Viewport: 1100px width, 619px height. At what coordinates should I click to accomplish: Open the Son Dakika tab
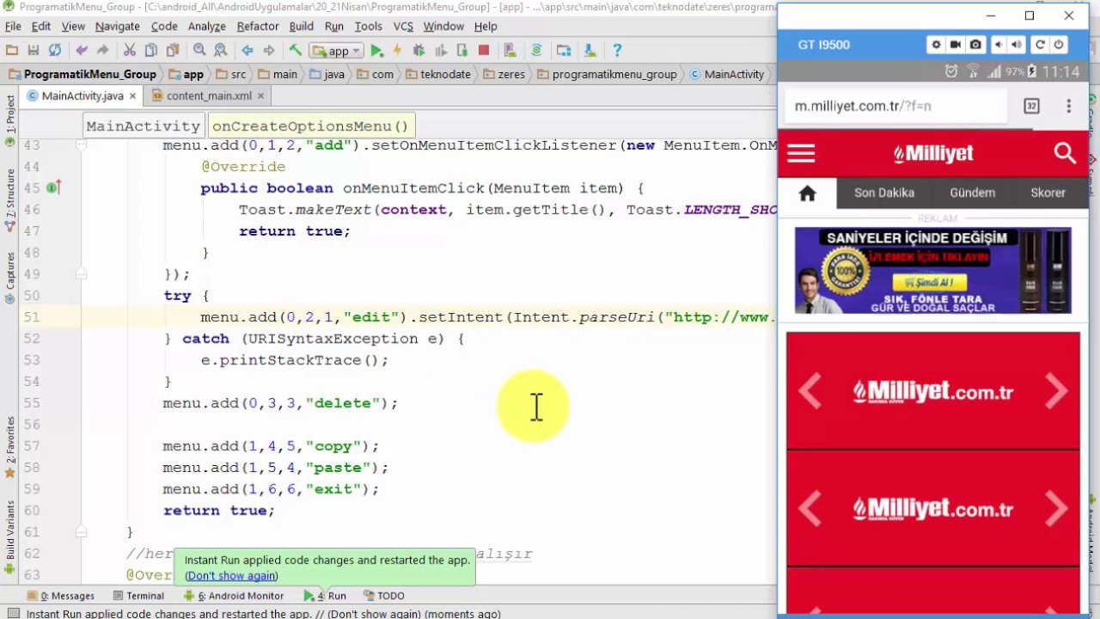[x=883, y=193]
